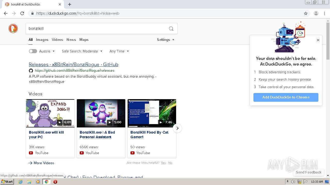This screenshot has height=185, width=330.
Task: Open 'BonziKill Fixed By Cat Gamer1' title
Action: 149,135
